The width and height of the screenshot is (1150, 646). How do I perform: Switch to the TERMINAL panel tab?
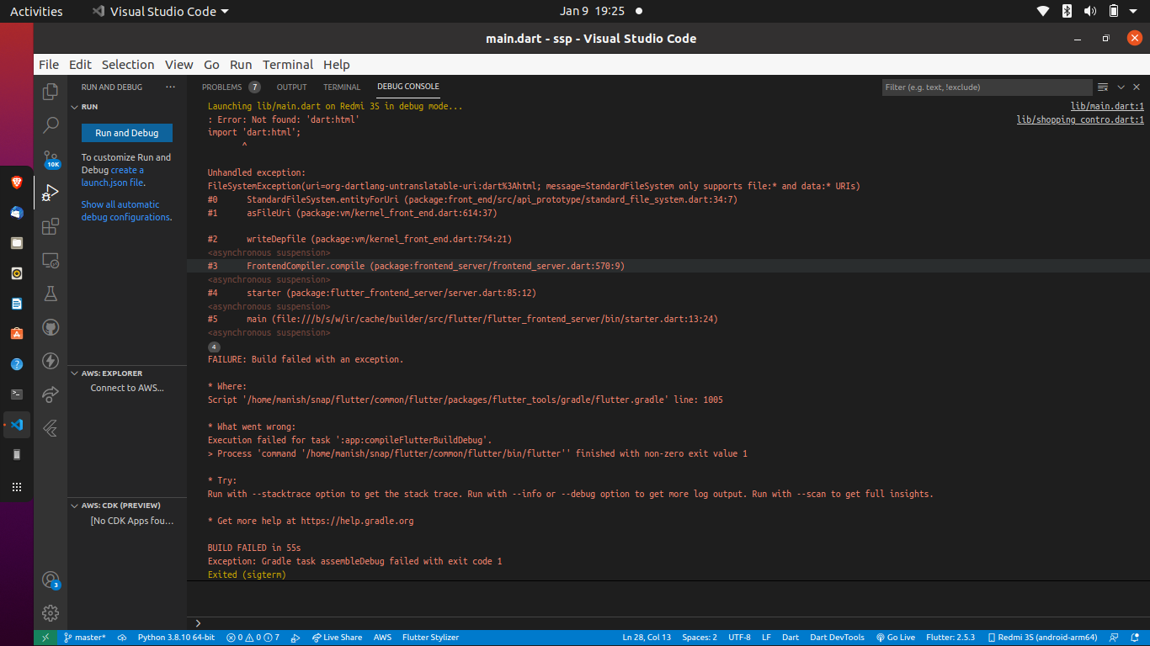coord(342,87)
